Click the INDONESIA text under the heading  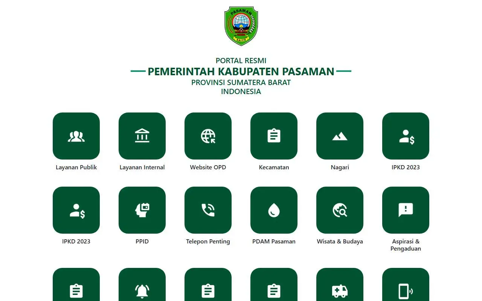click(x=241, y=91)
